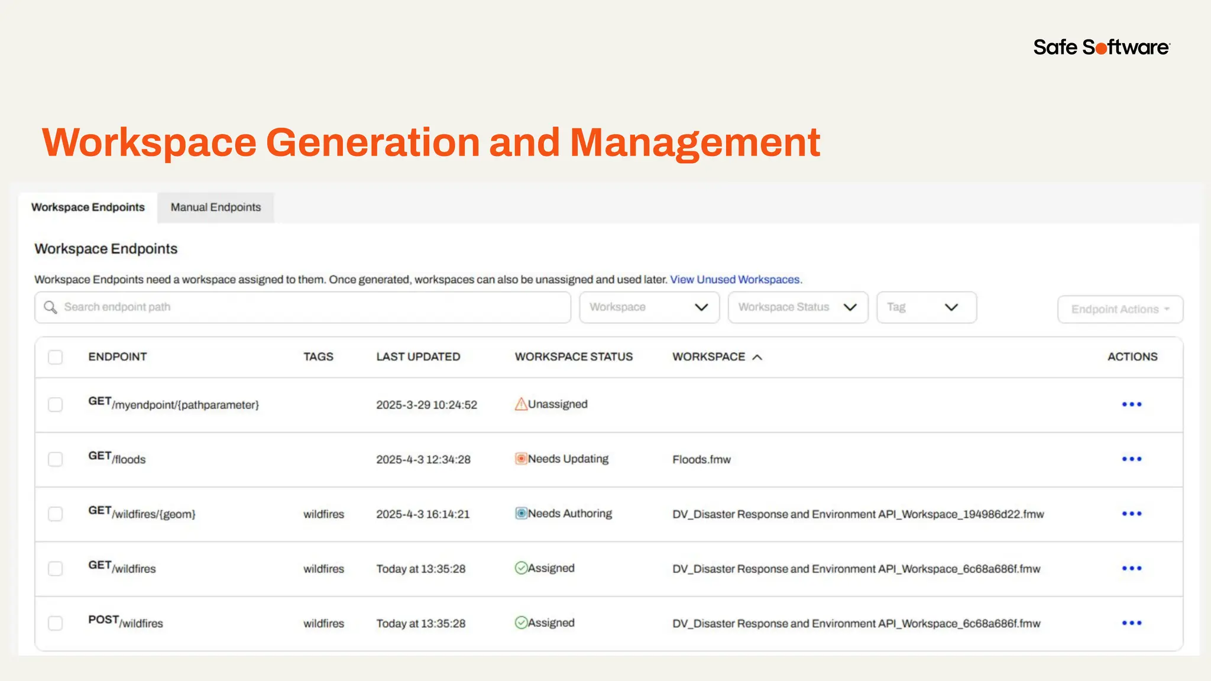Image resolution: width=1211 pixels, height=681 pixels.
Task: Switch to the Workspace Endpoints tab
Action: click(88, 207)
